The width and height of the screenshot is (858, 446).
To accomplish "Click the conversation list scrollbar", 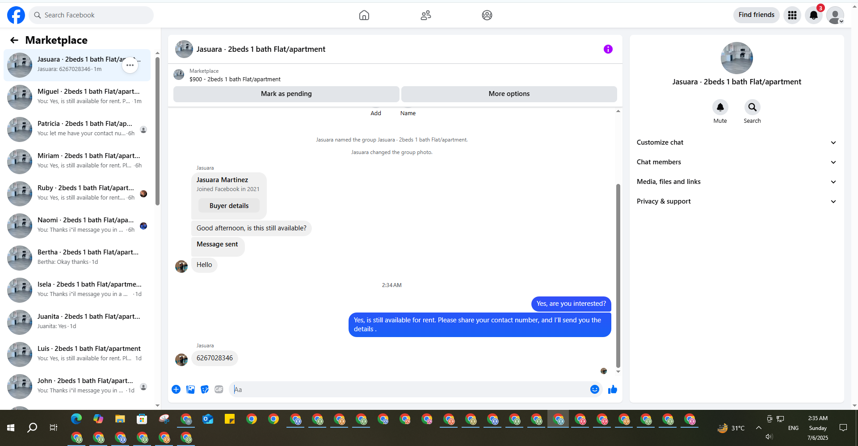I will tap(157, 131).
